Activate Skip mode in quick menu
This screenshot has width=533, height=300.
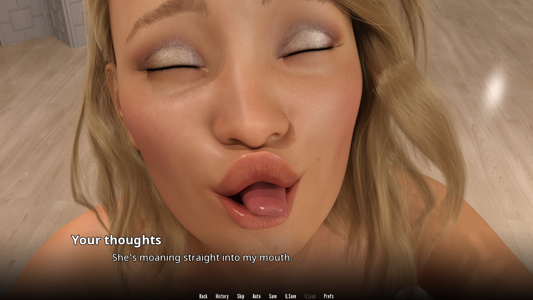coord(241,296)
